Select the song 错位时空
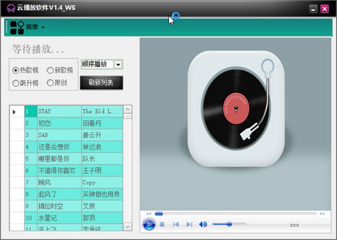 pos(59,206)
